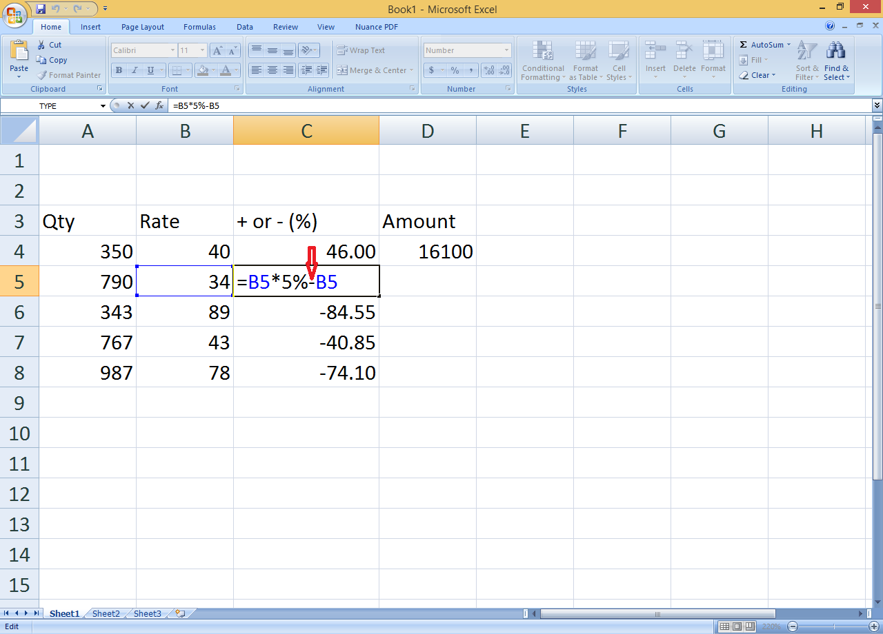Confirm formula entry with the checkmark icon
The height and width of the screenshot is (634, 883).
click(144, 105)
